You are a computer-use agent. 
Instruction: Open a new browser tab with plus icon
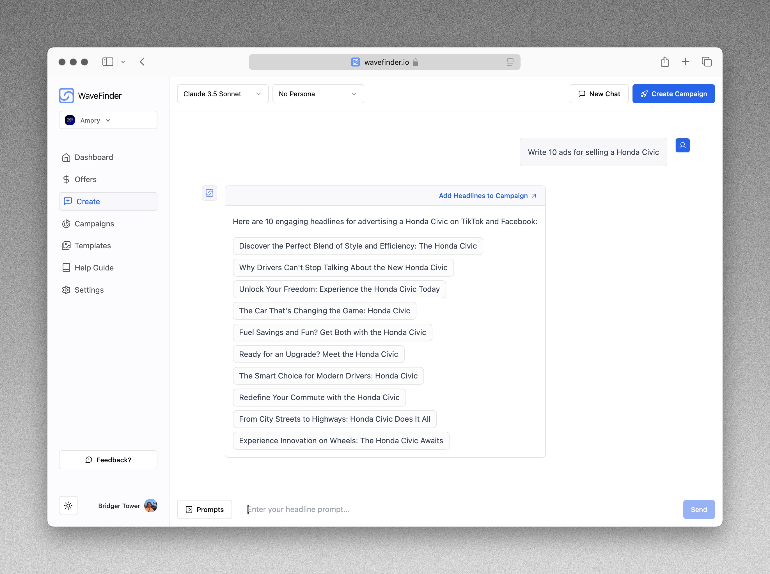[x=685, y=62]
